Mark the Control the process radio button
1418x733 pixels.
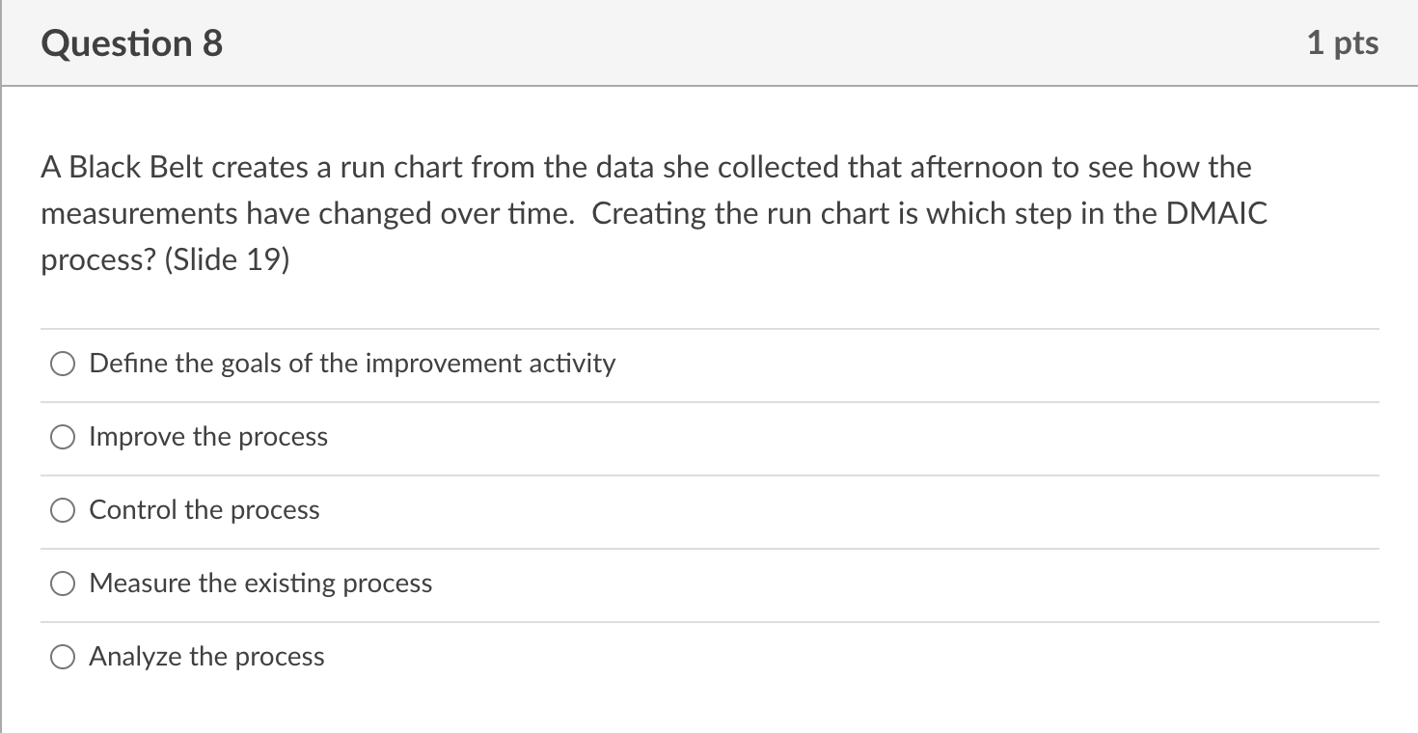[x=63, y=510]
